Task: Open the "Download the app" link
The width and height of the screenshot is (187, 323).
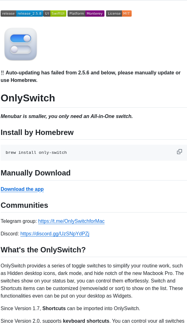Action: [x=22, y=189]
